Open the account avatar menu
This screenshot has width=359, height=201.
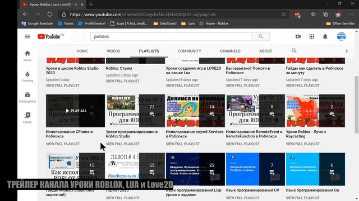(x=341, y=36)
